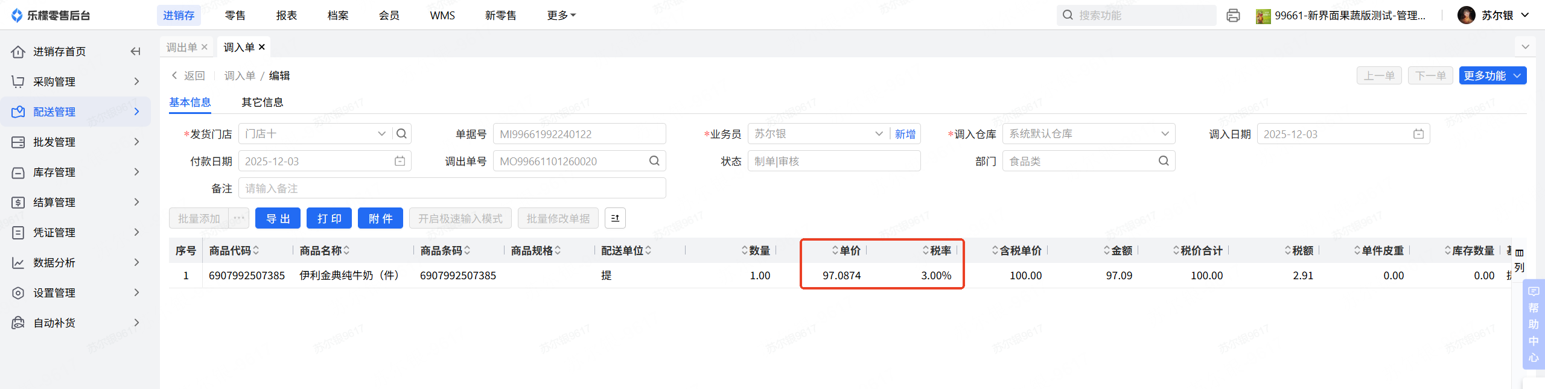
Task: Click the row-insert icon after 批量修改单据
Action: [x=615, y=218]
